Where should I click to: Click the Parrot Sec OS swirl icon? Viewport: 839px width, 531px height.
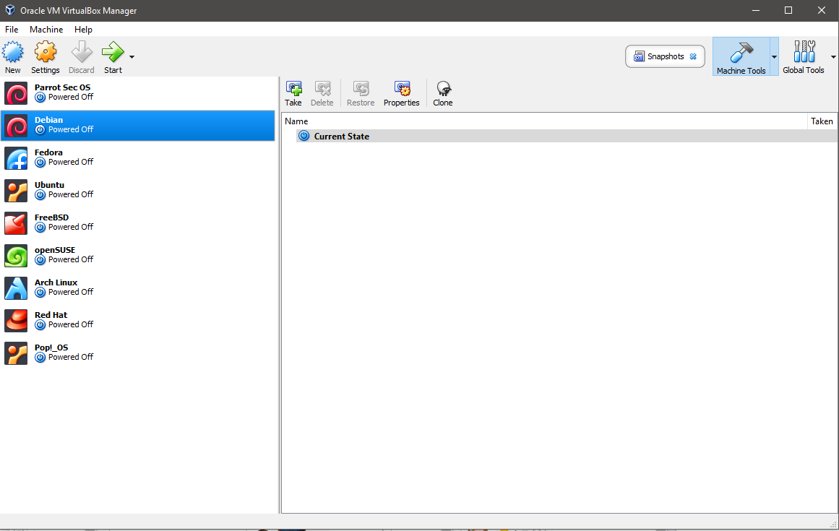16,93
